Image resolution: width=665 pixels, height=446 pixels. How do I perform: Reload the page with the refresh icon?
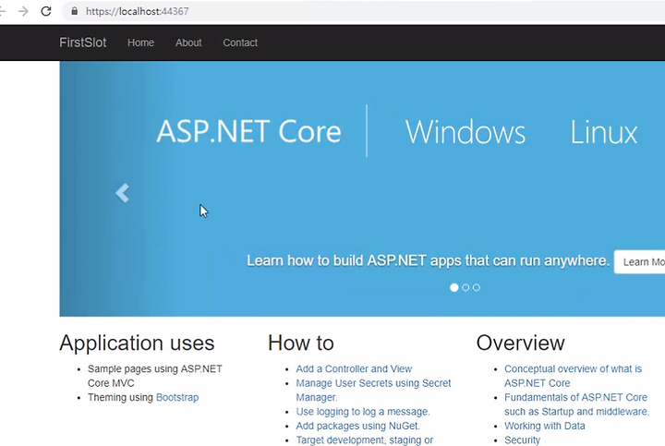[46, 11]
